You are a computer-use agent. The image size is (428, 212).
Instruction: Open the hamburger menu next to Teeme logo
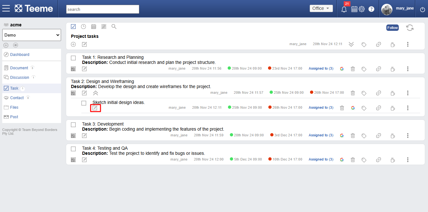coord(6,9)
